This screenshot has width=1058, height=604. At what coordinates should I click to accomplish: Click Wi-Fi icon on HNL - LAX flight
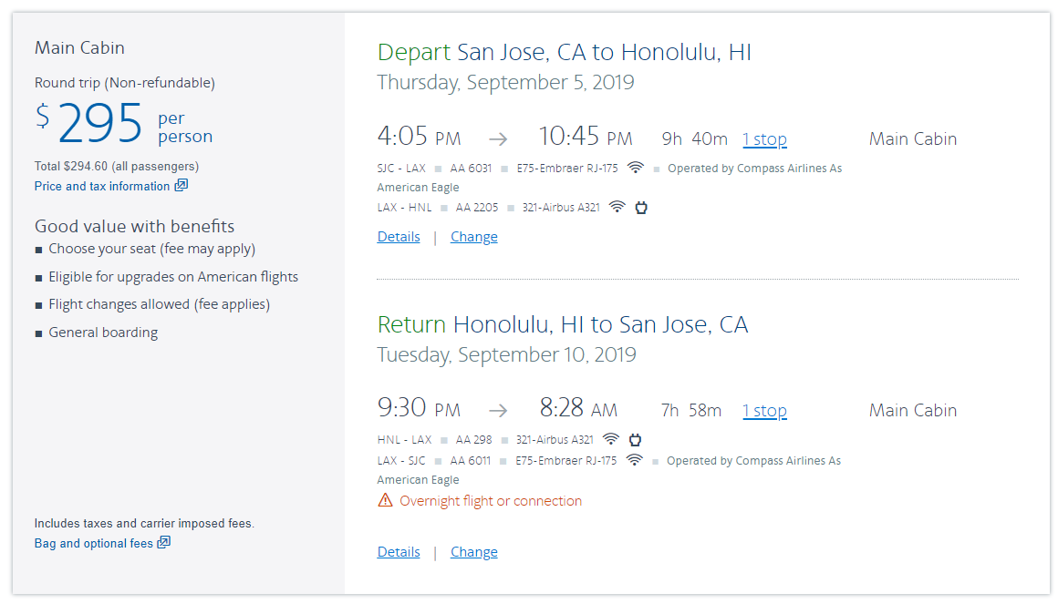(x=611, y=439)
